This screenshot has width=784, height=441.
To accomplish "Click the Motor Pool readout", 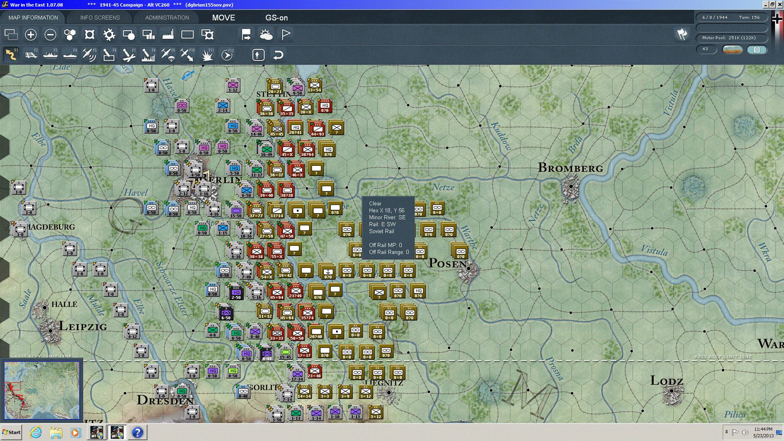I will tap(731, 38).
